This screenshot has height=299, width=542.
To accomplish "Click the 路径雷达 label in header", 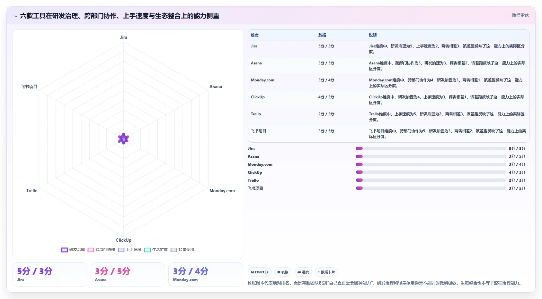I will pyautogui.click(x=520, y=15).
